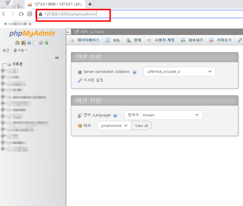Open a new browser tab with the plus icon

(x=90, y=4)
